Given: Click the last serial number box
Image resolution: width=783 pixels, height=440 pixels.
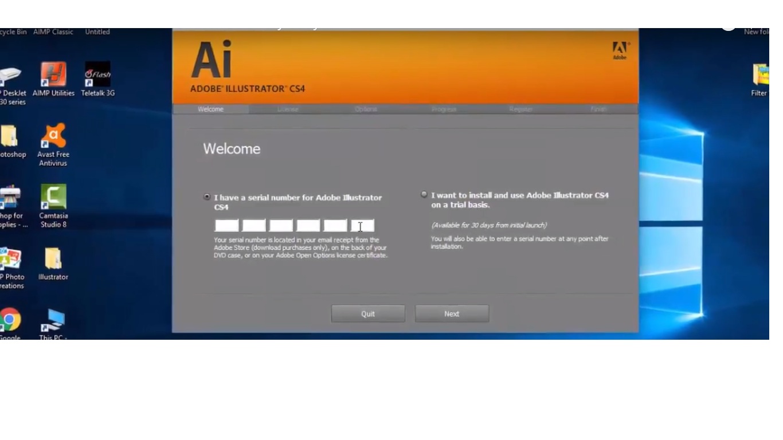Looking at the screenshot, I should click(363, 226).
